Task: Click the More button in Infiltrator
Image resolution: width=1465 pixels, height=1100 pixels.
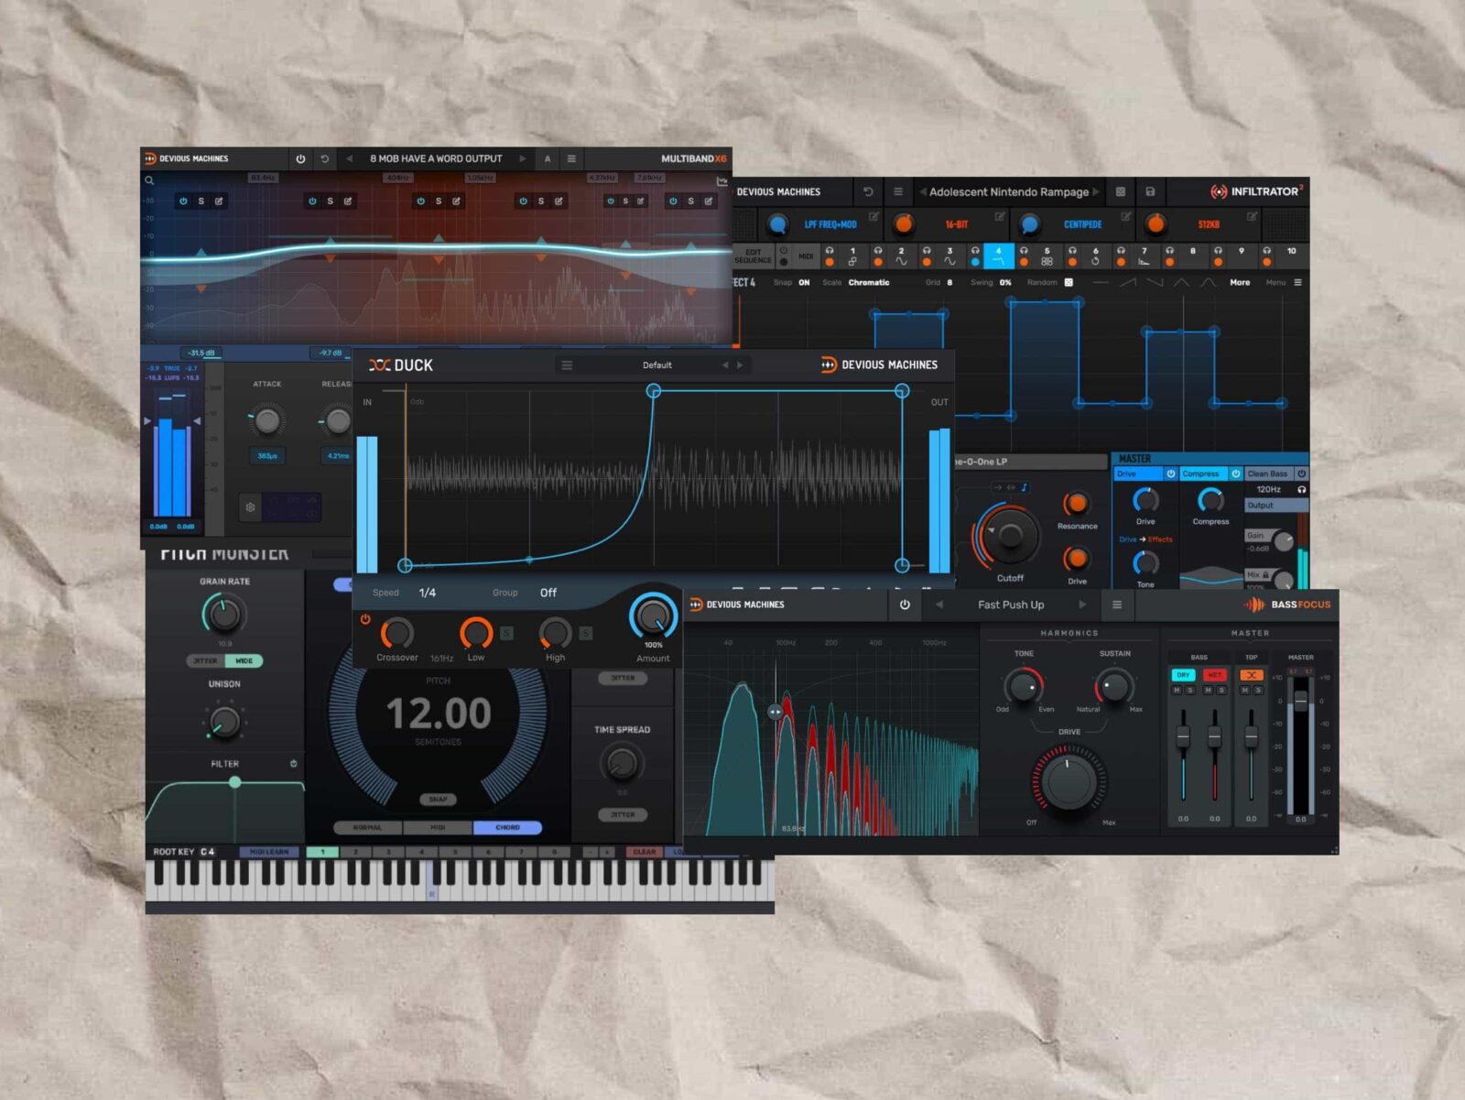Action: click(x=1239, y=282)
